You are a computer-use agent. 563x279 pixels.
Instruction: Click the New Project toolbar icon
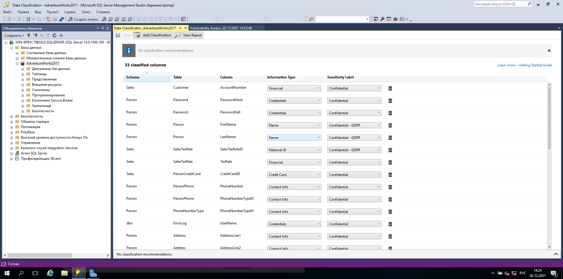[x=28, y=19]
